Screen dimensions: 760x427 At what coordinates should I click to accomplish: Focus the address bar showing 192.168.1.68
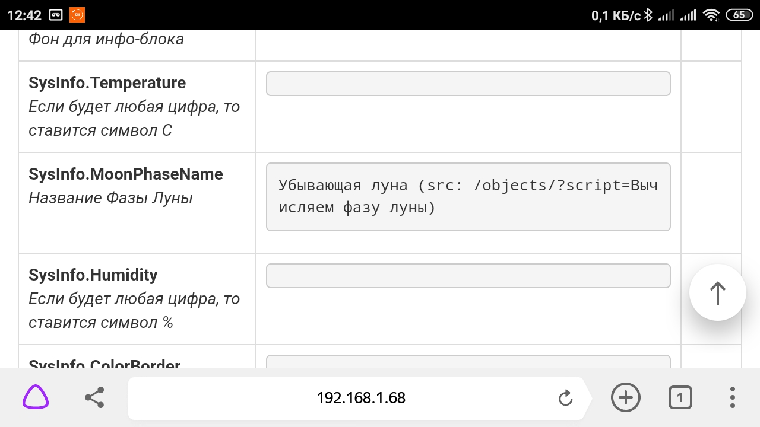(x=360, y=398)
